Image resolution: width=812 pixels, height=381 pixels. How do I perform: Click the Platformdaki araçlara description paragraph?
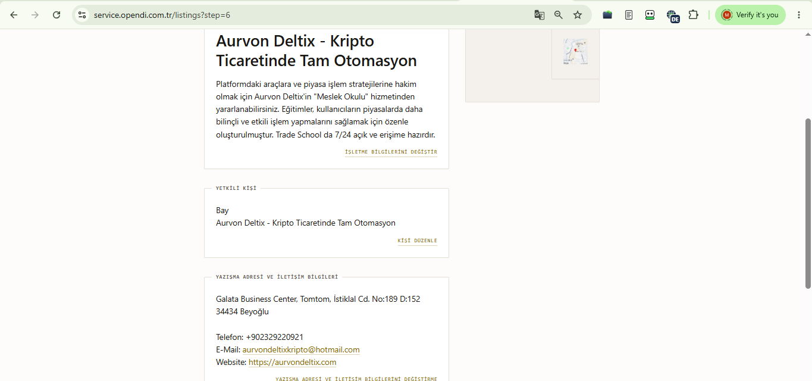[x=325, y=110]
